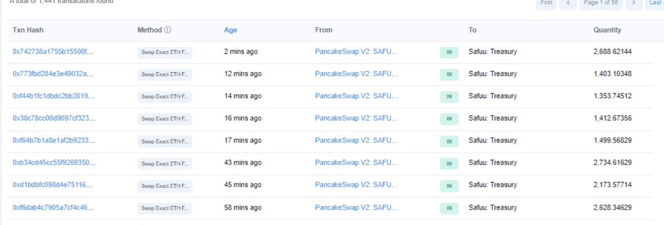Click the Method info icon
The width and height of the screenshot is (664, 225).
tap(168, 30)
